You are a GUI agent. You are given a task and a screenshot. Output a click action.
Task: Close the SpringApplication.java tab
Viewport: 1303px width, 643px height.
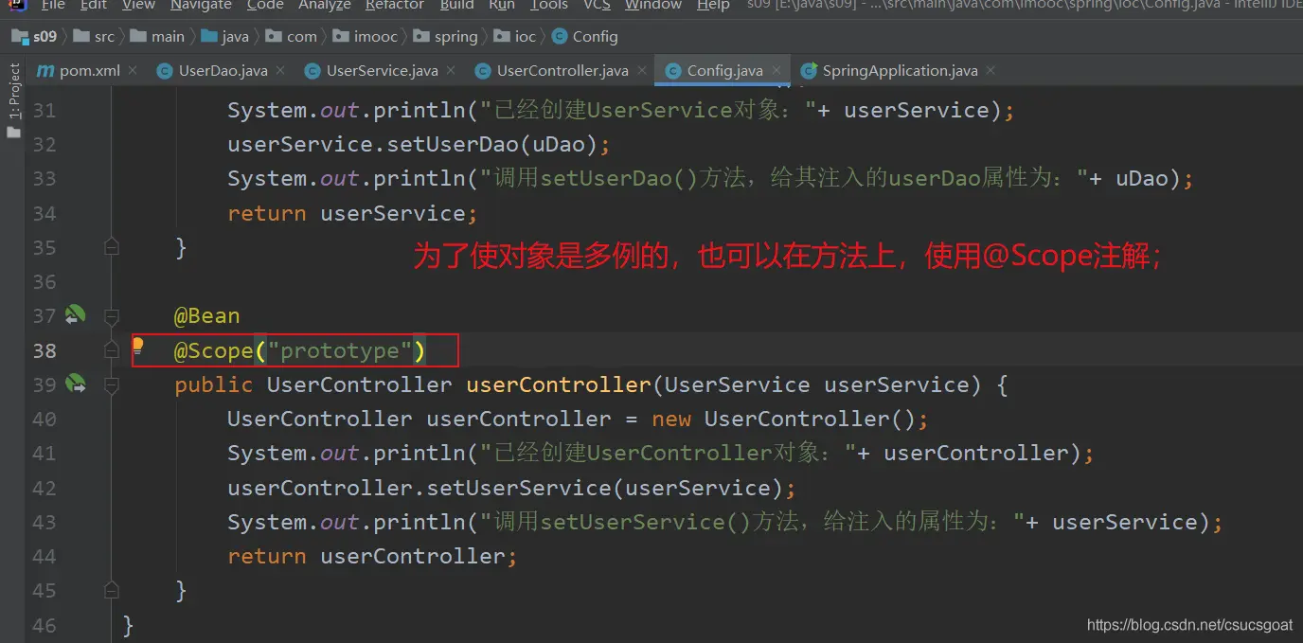[991, 70]
